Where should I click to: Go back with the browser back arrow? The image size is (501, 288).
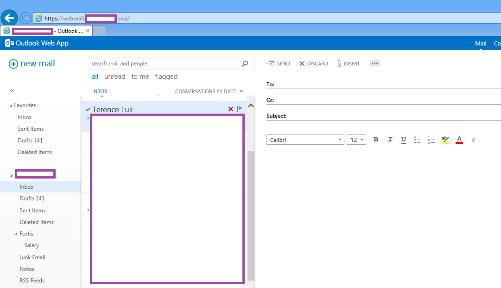pyautogui.click(x=9, y=18)
